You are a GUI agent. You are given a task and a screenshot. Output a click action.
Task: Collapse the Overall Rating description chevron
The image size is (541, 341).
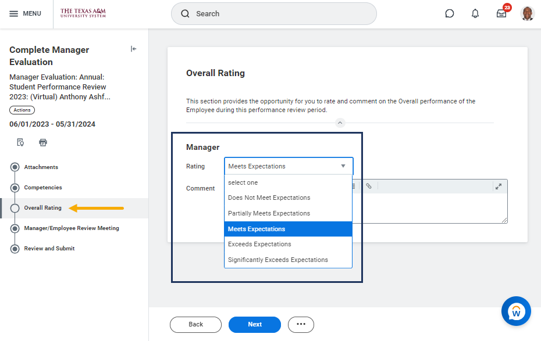pyautogui.click(x=340, y=123)
